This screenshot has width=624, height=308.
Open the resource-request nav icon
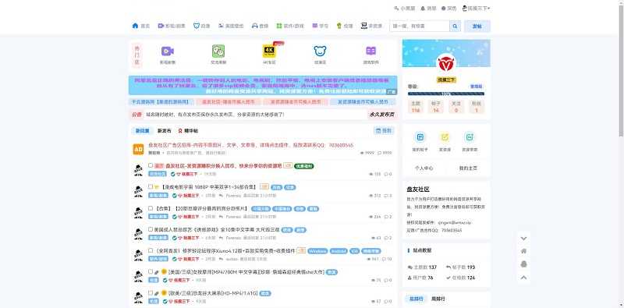(x=363, y=26)
